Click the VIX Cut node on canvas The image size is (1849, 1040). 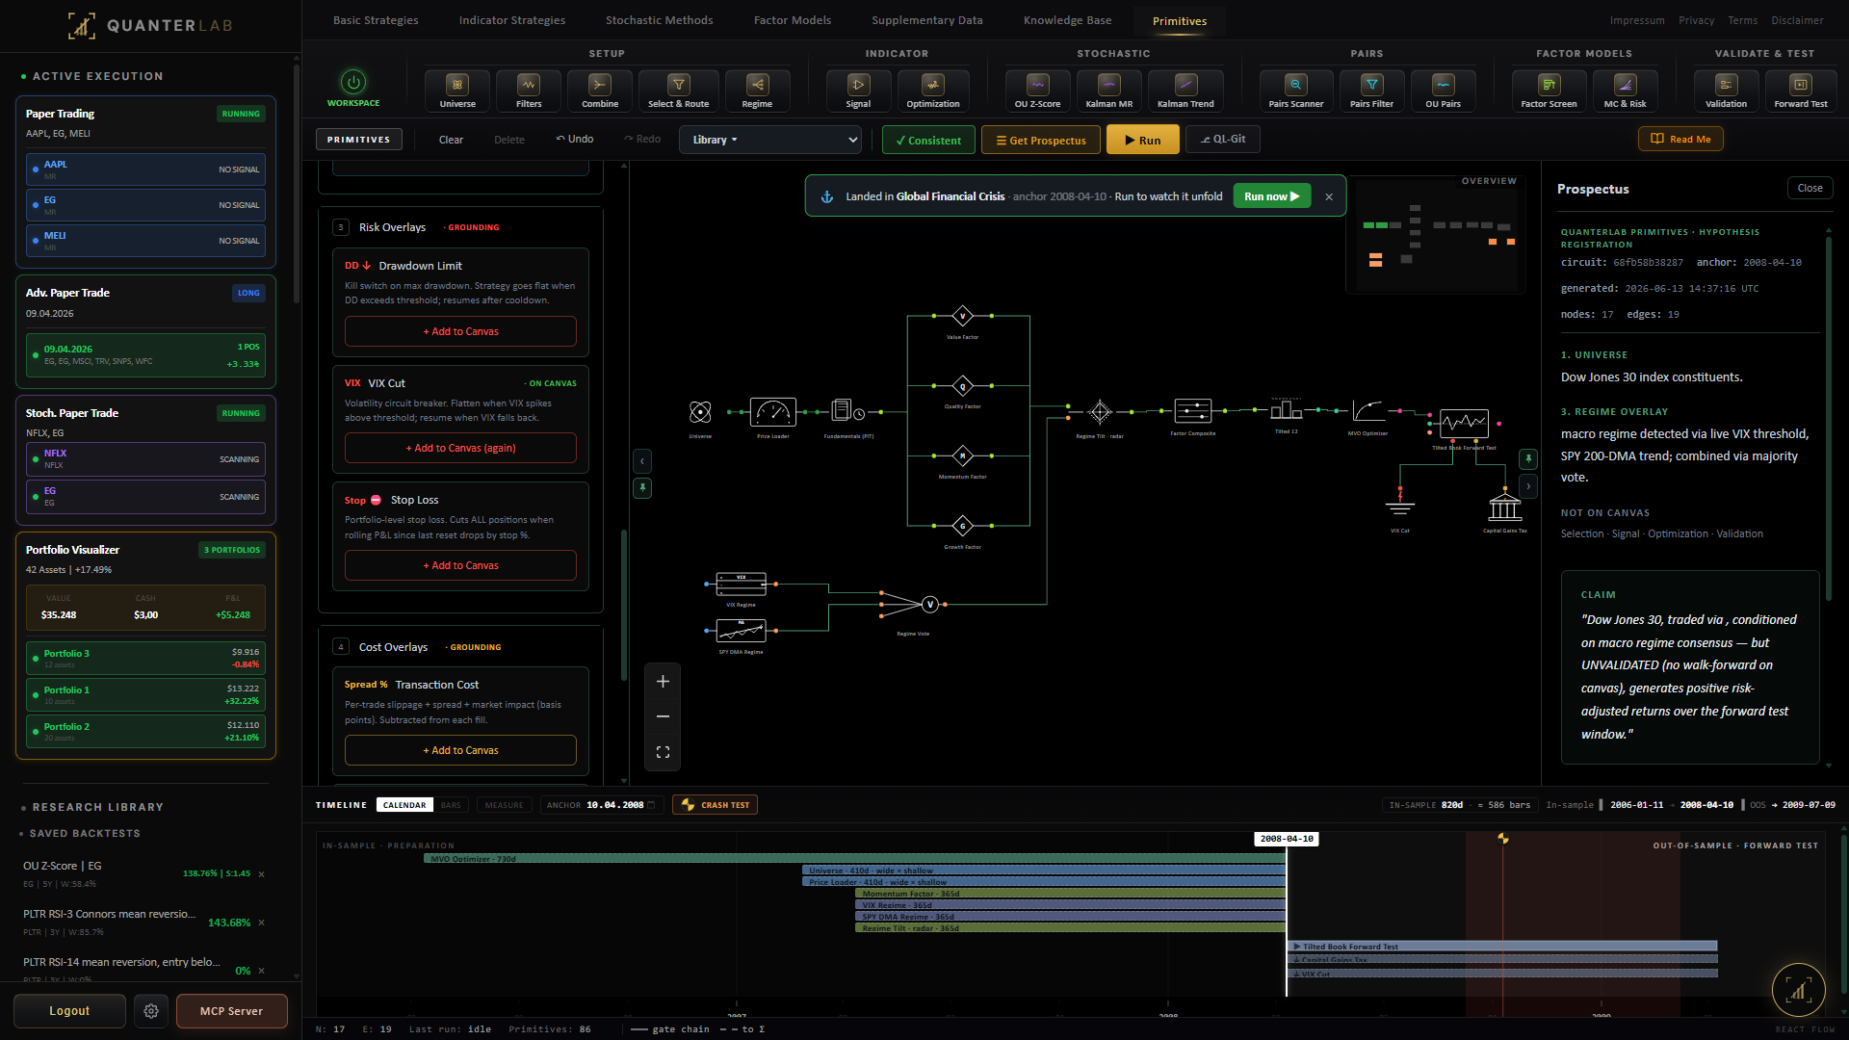(x=1400, y=506)
